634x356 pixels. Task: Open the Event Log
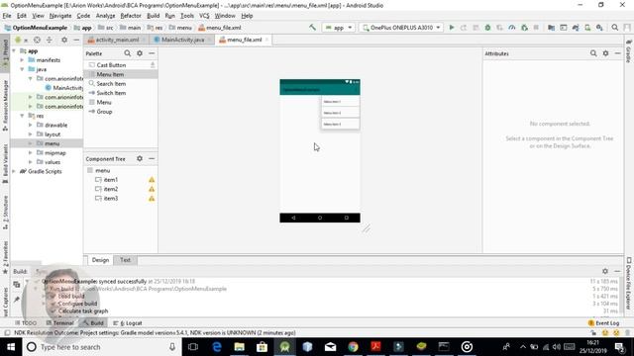point(603,323)
